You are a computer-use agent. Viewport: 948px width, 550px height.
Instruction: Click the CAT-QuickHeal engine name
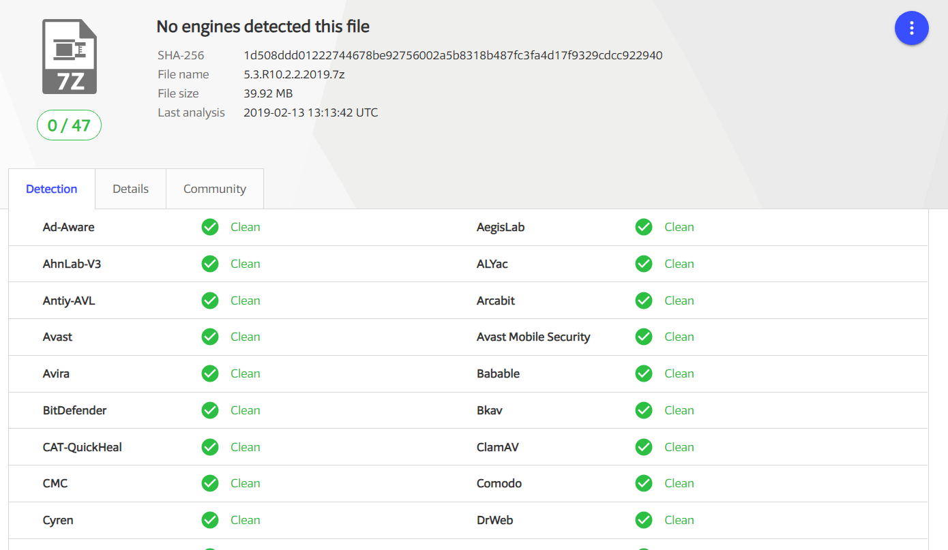(x=82, y=447)
